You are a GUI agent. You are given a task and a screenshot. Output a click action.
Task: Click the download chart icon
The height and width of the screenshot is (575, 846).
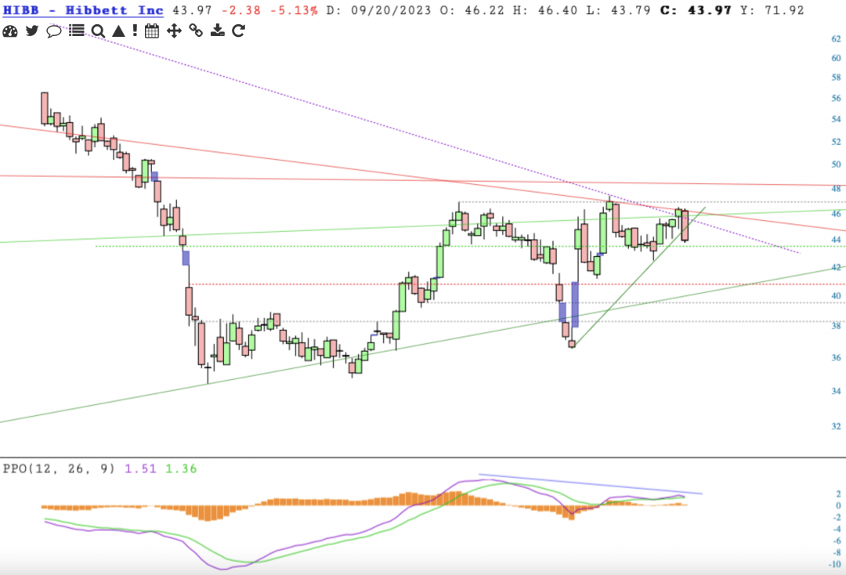tap(218, 31)
